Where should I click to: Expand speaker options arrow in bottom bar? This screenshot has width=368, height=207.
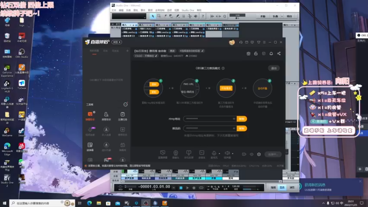(233, 154)
